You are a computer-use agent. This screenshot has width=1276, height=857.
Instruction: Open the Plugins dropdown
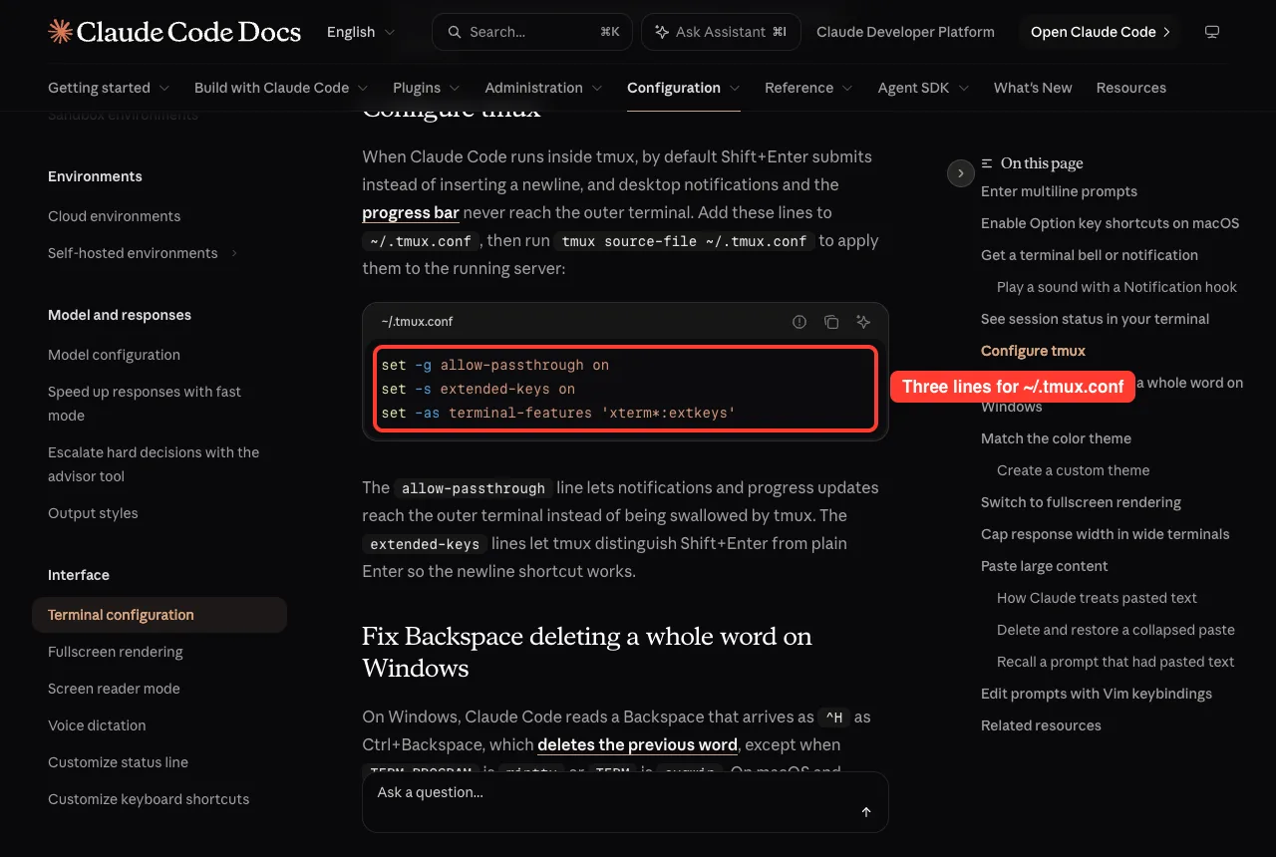427,88
